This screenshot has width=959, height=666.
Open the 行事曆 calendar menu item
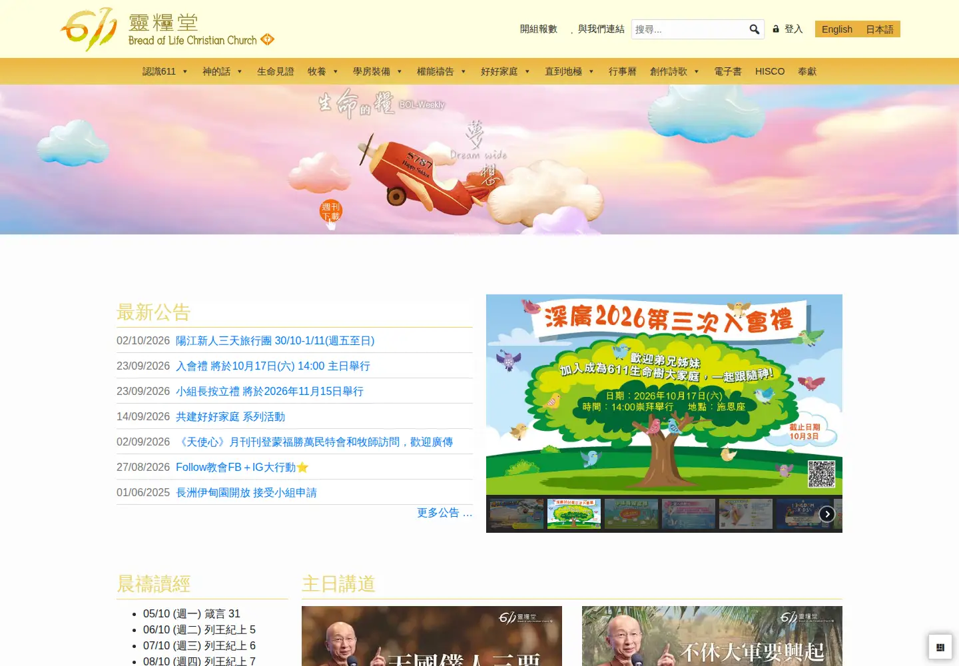click(x=623, y=71)
